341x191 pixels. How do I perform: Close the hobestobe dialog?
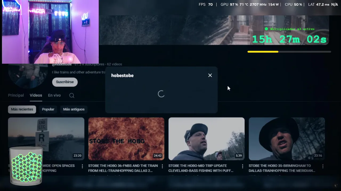(210, 75)
